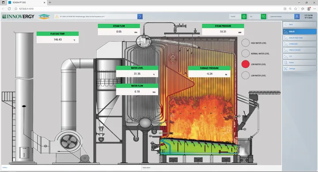The height and width of the screenshot is (172, 318).
Task: Open Settings in the side menu
Action: point(299,69)
